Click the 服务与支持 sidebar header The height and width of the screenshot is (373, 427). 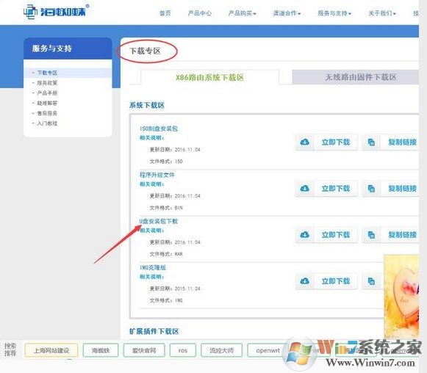(68, 48)
